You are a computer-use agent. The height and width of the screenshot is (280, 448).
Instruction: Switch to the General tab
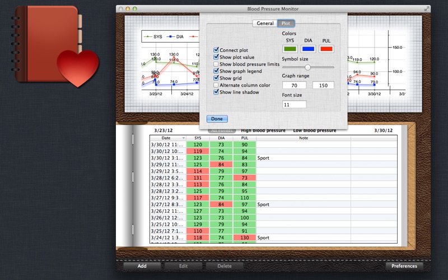coord(265,24)
